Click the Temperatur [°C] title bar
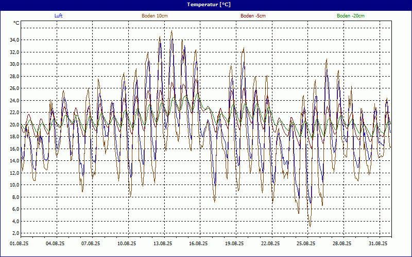This screenshot has width=412, height=257. coord(206,4)
